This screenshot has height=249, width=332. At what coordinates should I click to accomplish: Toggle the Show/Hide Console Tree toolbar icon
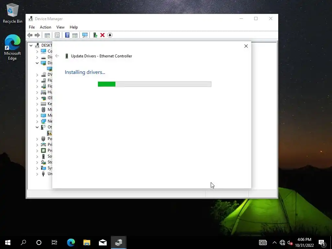click(47, 35)
